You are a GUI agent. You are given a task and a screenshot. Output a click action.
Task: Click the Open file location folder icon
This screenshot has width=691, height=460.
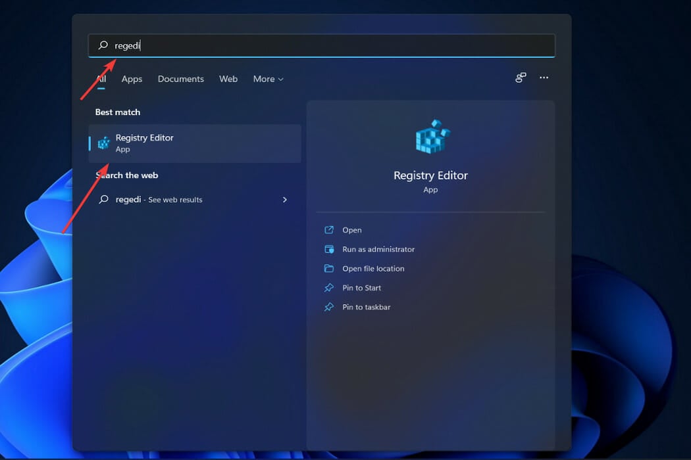pyautogui.click(x=329, y=269)
